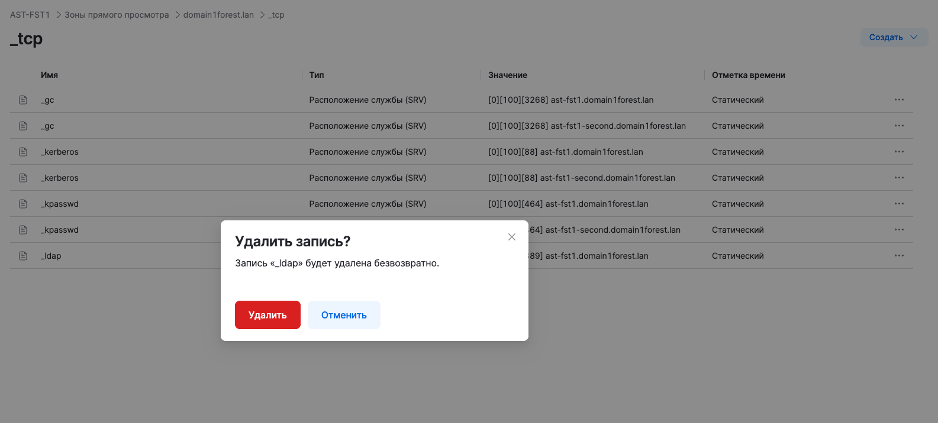This screenshot has width=938, height=423.
Task: Select value [0][100][464] ast-fst1.domain1forest.lan
Action: click(568, 204)
